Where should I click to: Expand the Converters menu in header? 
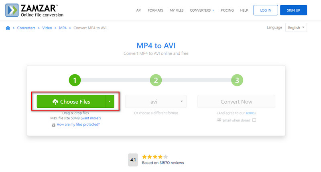pos(202,10)
